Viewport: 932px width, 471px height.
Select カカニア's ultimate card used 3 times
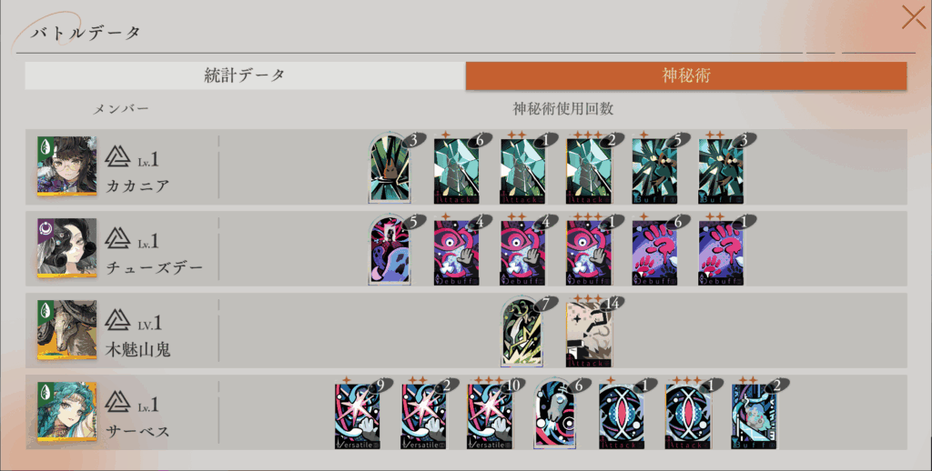coord(390,169)
